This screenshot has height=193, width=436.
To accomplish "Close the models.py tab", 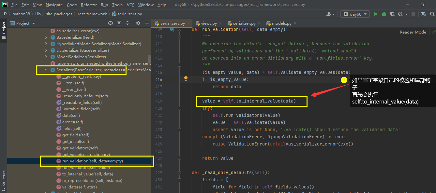I will pos(295,23).
